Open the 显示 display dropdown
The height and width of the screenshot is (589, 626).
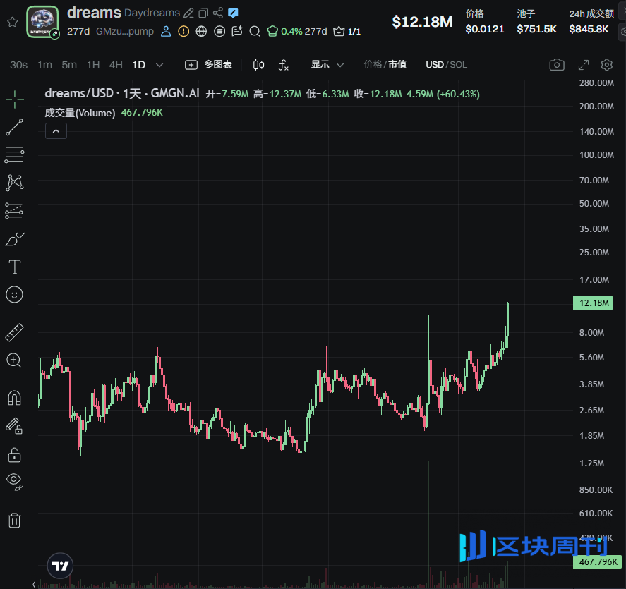pyautogui.click(x=327, y=65)
